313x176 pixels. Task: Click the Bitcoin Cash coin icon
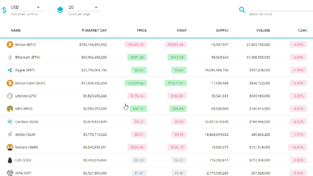tap(10, 83)
